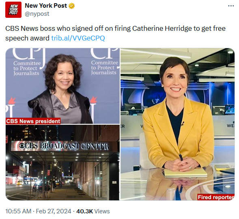239x219 pixels.
Task: Click the gold verified badge icon
Action: (71, 6)
